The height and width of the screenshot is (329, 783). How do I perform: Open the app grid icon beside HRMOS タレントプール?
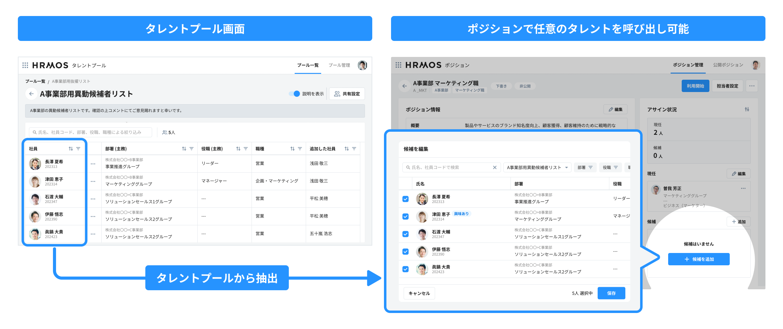[x=25, y=65]
